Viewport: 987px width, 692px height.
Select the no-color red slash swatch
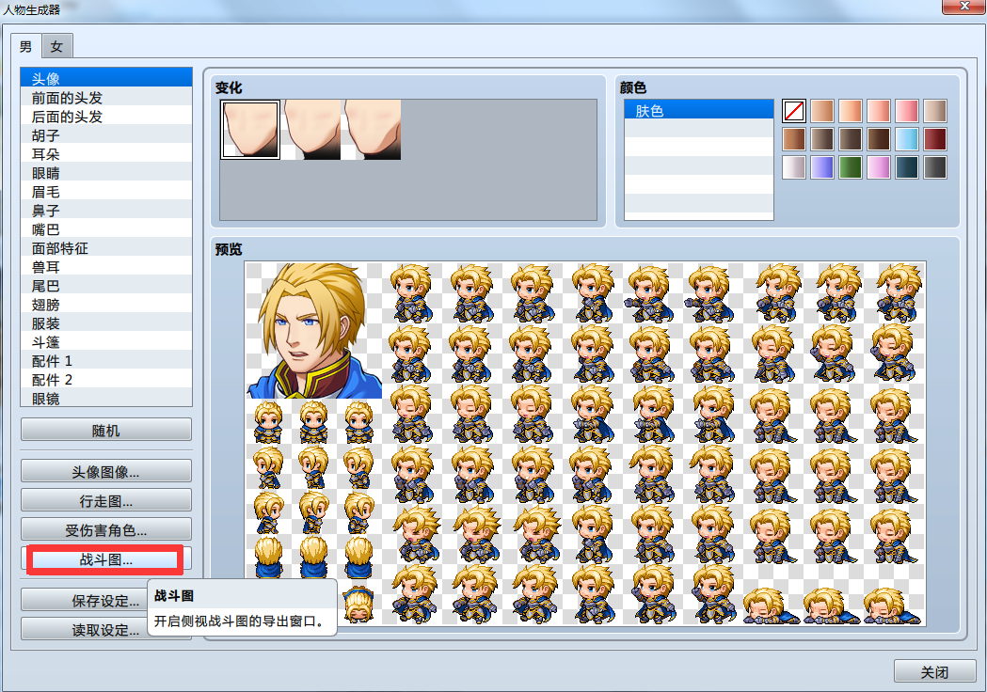pyautogui.click(x=794, y=111)
